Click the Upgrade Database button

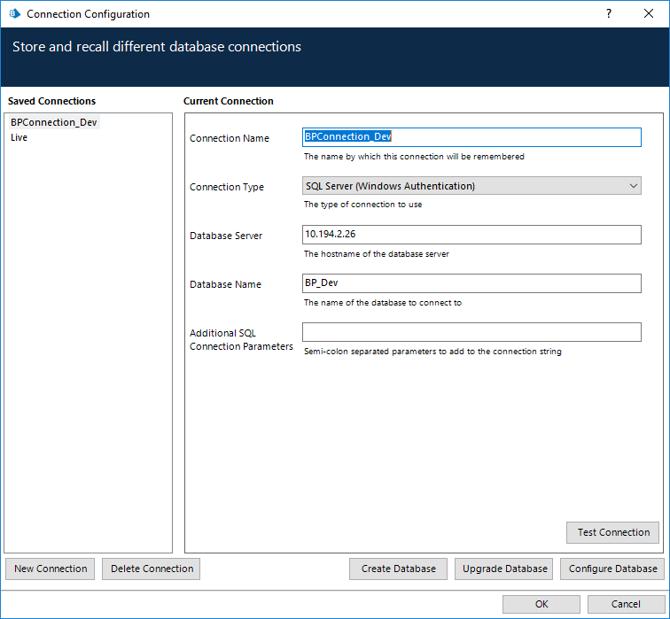pos(504,569)
